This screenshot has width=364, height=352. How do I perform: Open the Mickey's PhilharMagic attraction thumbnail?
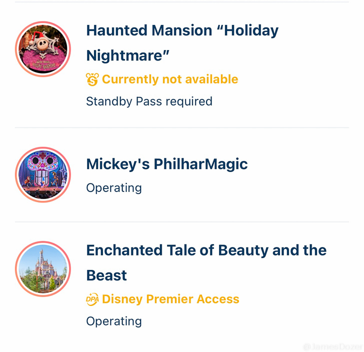pyautogui.click(x=43, y=174)
